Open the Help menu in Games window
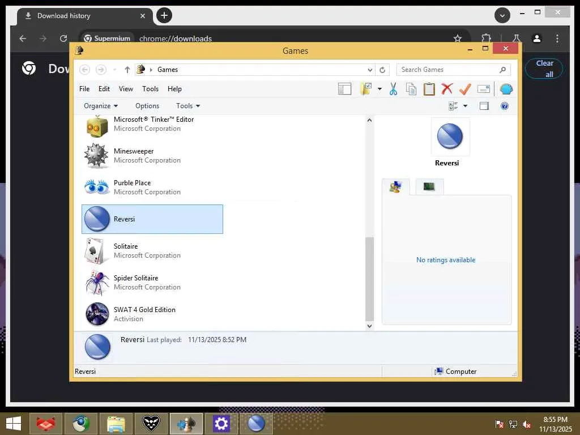 tap(174, 89)
